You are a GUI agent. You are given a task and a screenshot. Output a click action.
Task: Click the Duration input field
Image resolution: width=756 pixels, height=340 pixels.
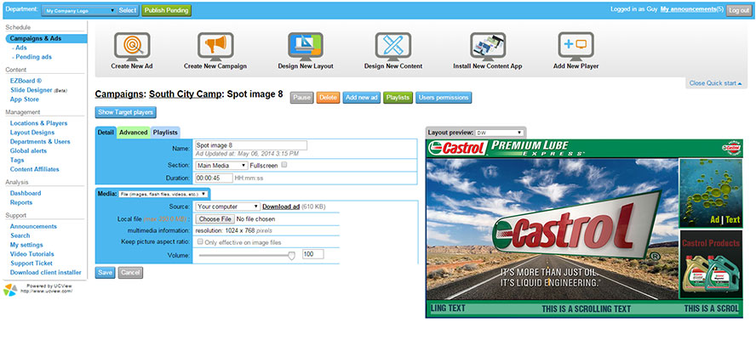coord(214,178)
